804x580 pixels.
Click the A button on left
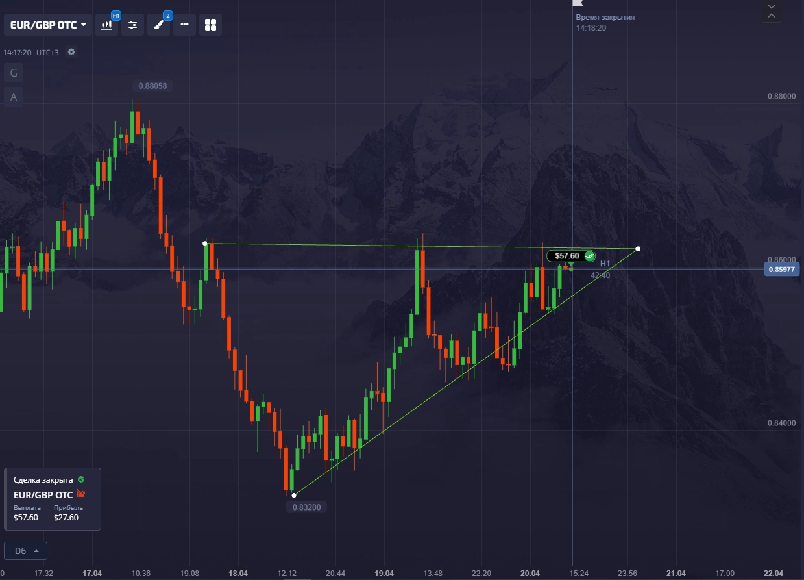14,97
